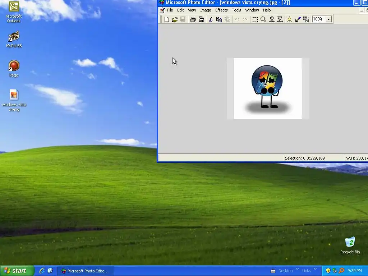Click the W,H size readout in the status bar
Image resolution: width=368 pixels, height=276 pixels.
click(357, 158)
